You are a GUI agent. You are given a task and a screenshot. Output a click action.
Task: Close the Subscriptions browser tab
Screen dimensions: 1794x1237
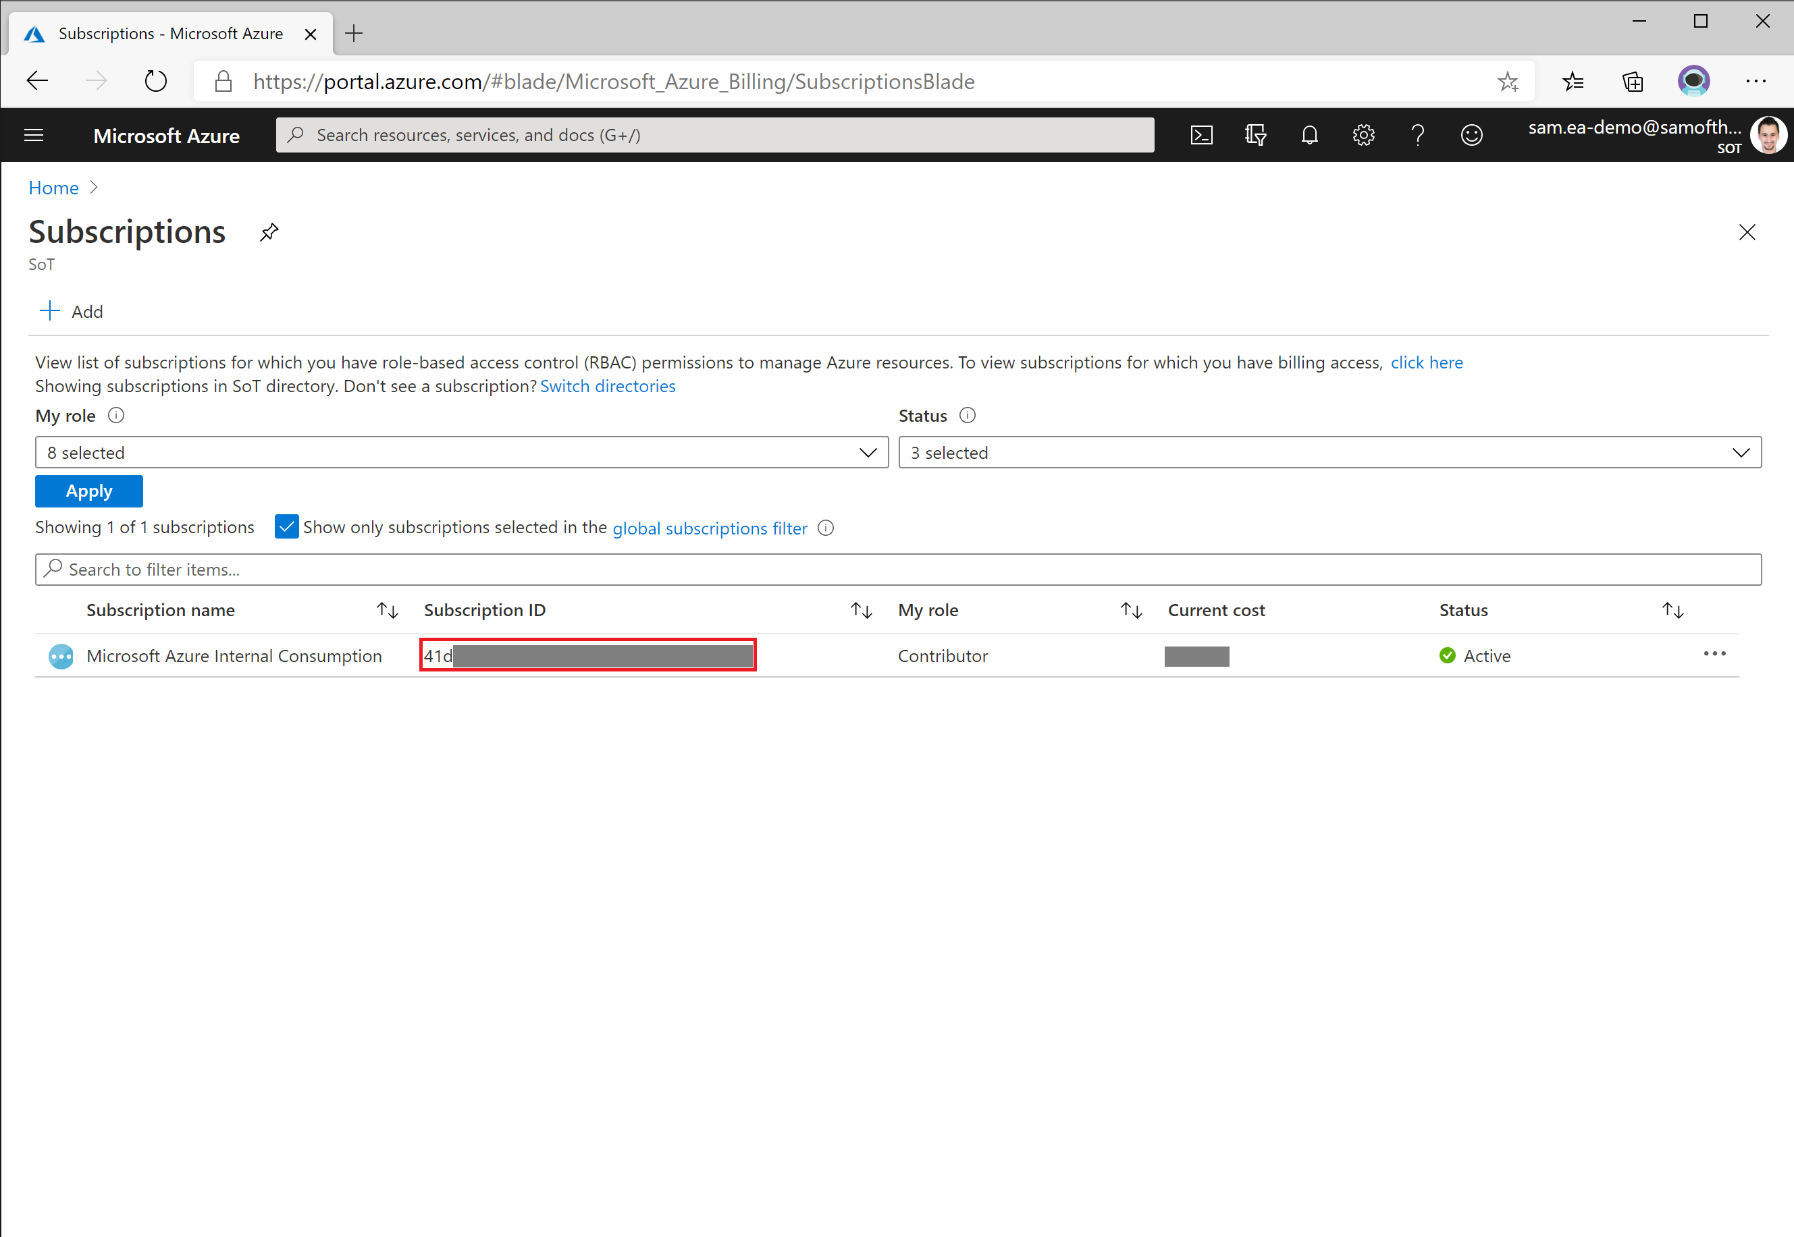click(310, 34)
